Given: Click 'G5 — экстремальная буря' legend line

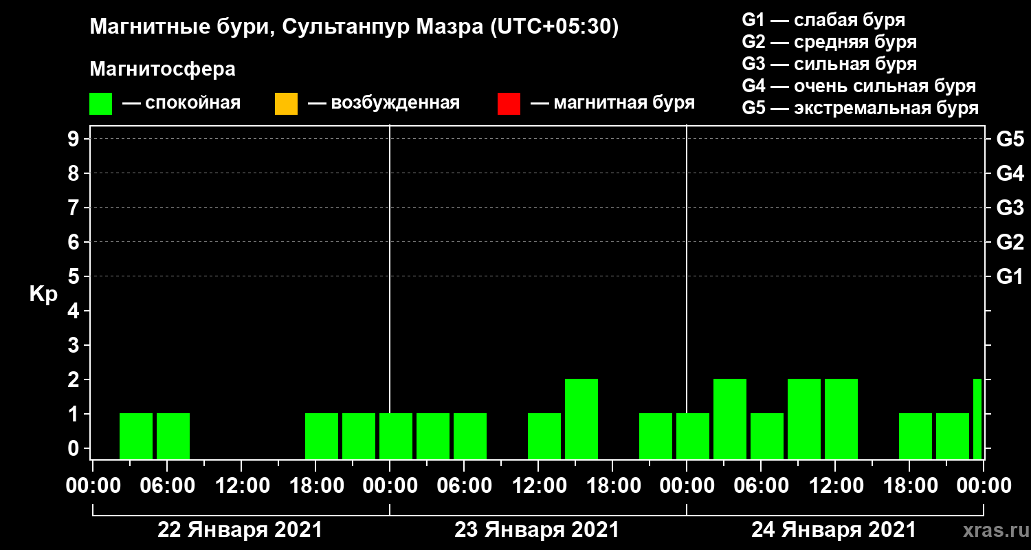Looking at the screenshot, I should pos(861,109).
